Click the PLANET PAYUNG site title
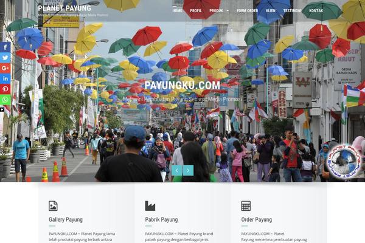Image resolution: width=365 pixels, height=243 pixels. click(64, 9)
